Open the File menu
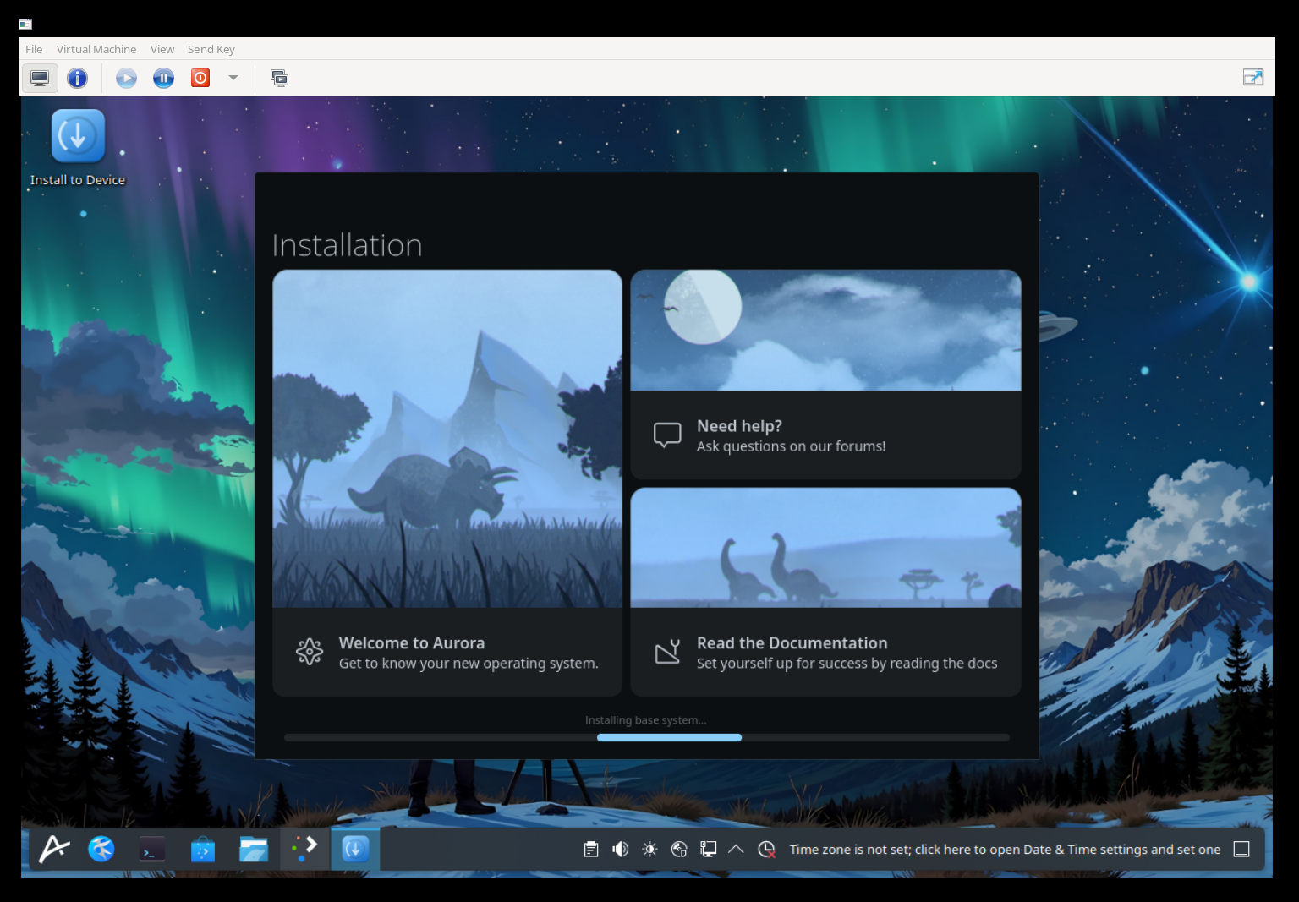The height and width of the screenshot is (902, 1299). (x=34, y=49)
